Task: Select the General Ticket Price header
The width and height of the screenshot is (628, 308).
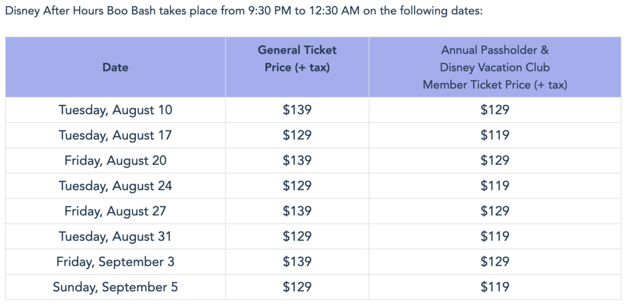Action: 297,58
